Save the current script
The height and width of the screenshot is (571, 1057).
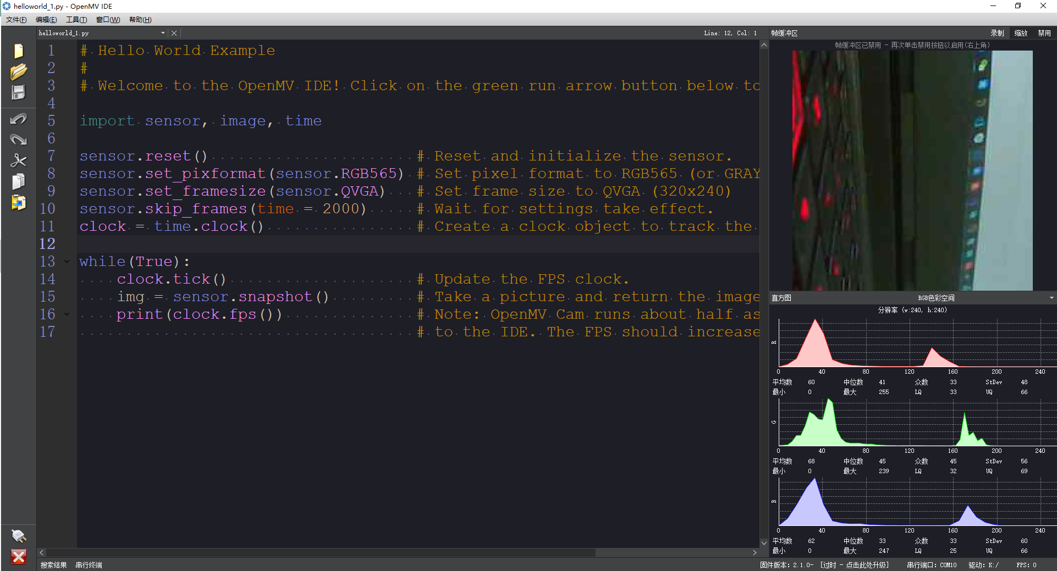pyautogui.click(x=19, y=92)
